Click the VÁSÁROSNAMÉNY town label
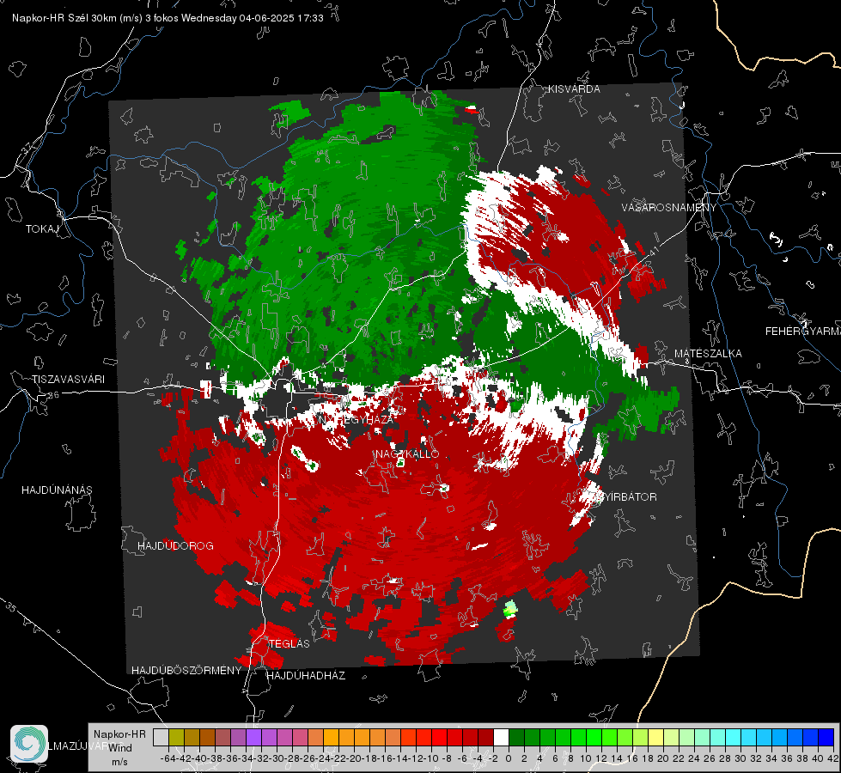The width and height of the screenshot is (841, 773). coord(669,207)
